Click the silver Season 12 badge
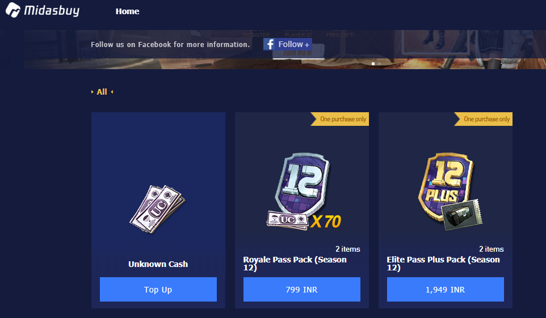Image resolution: width=546 pixels, height=318 pixels. pyautogui.click(x=303, y=183)
